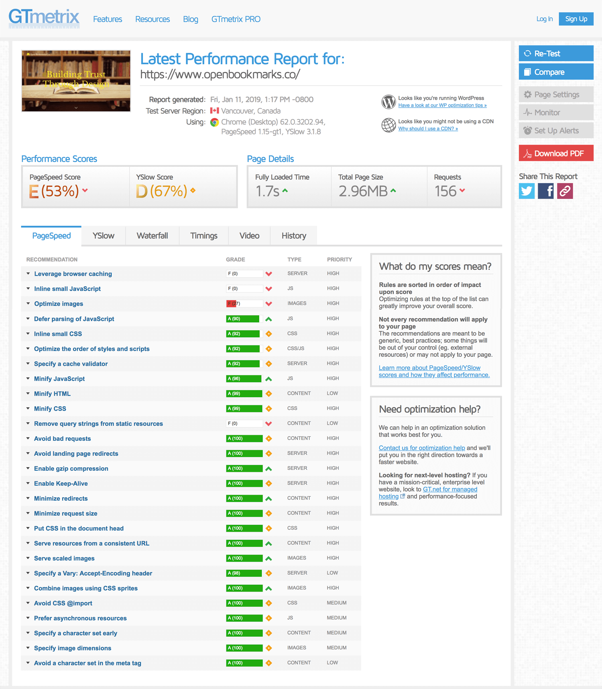602x689 pixels.
Task: Open 'Why should I use a CDN?' link
Action: 428,129
